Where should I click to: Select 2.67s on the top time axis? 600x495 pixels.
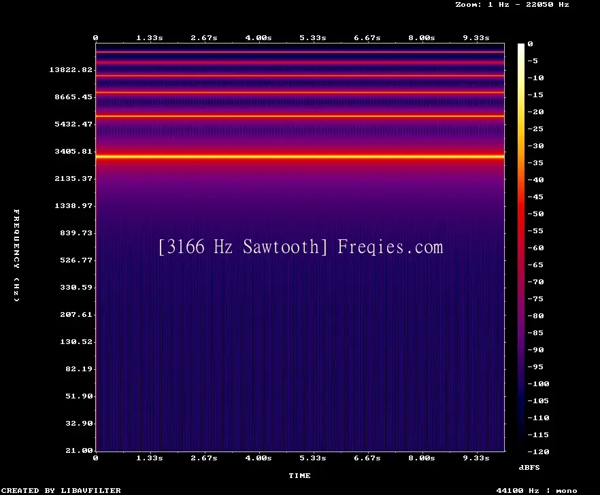tap(204, 38)
